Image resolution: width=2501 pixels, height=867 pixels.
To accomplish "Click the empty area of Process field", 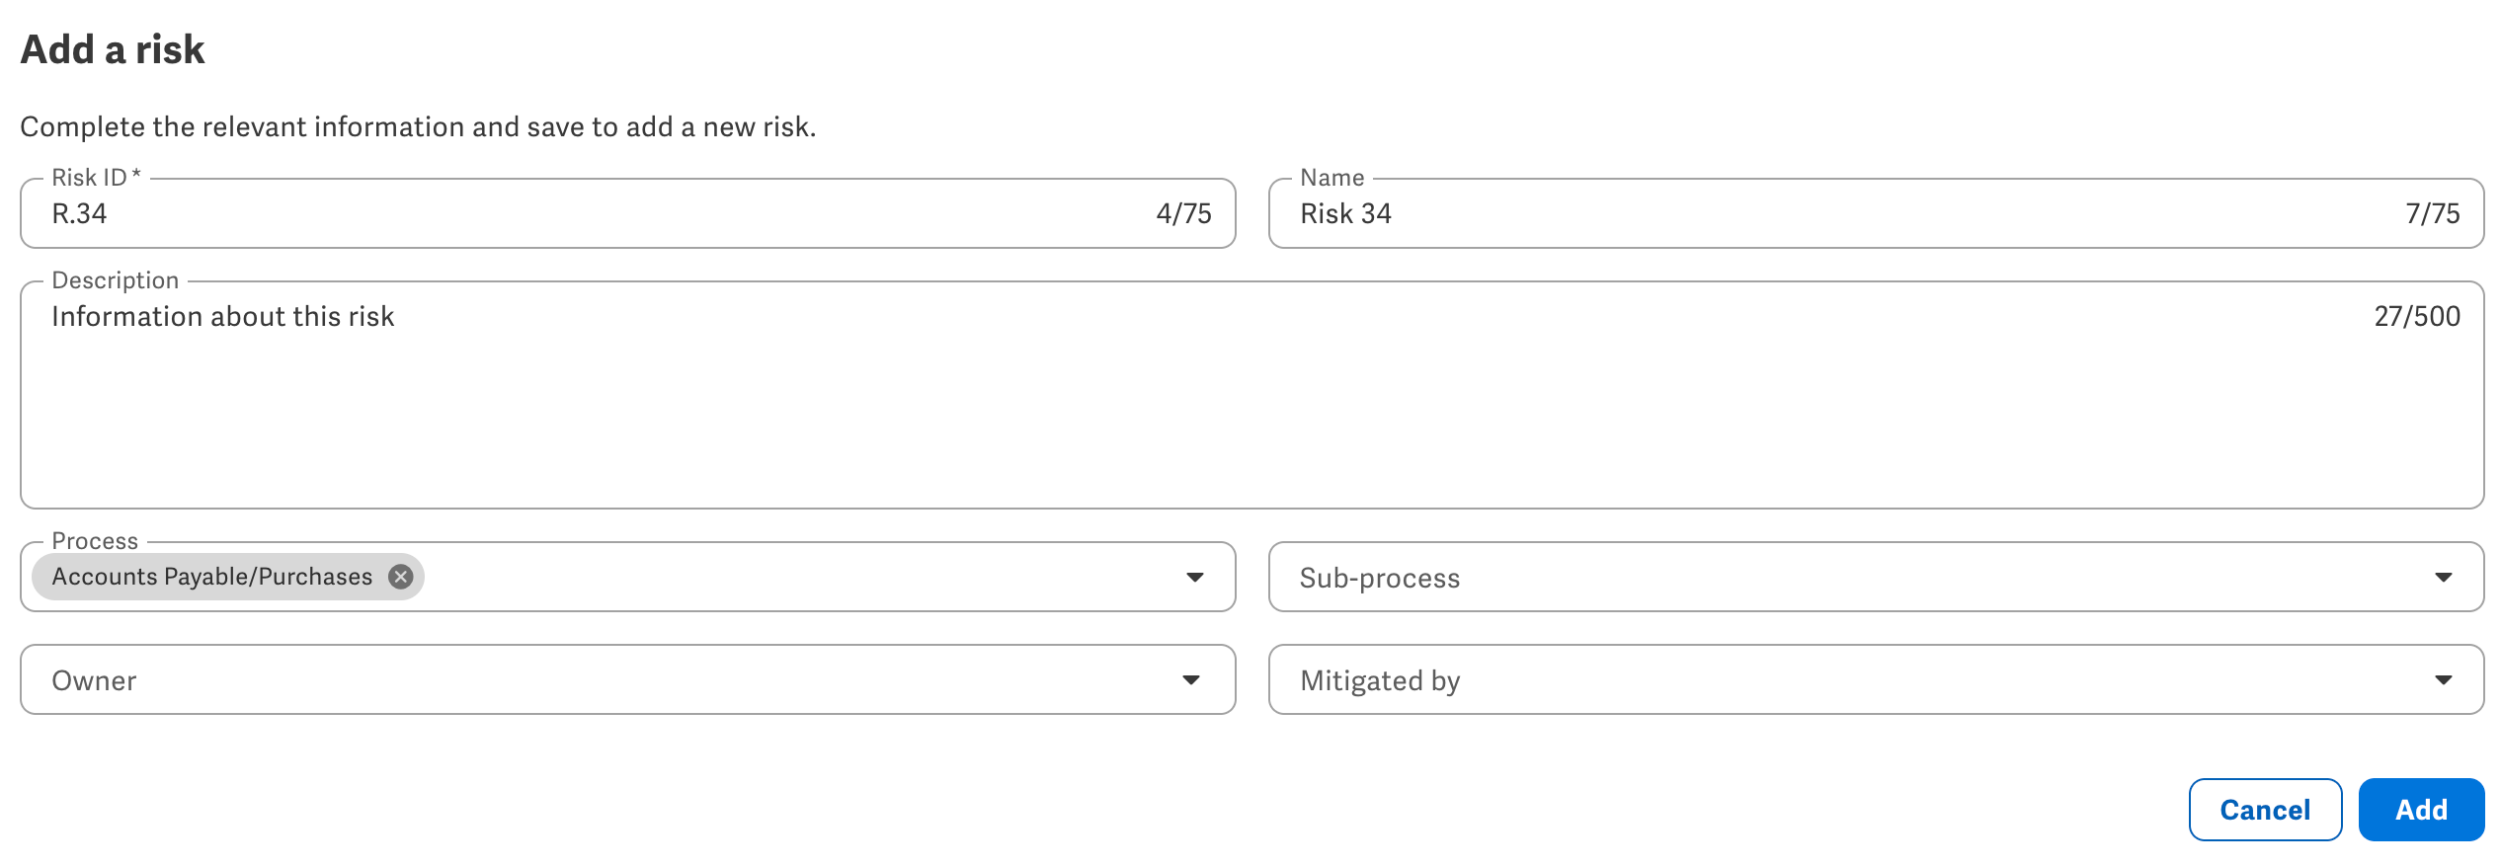I will coord(800,578).
